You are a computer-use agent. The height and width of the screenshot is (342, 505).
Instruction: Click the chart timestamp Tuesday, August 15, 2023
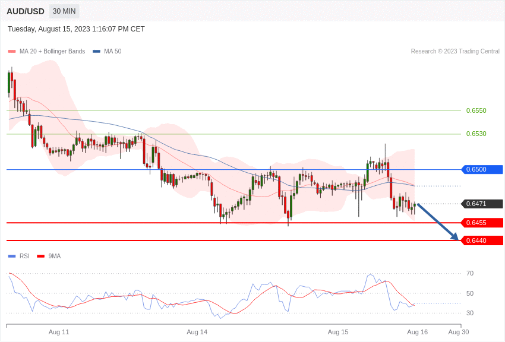(76, 29)
